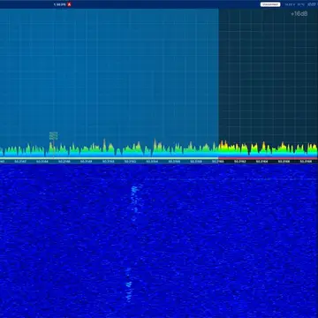Screen dimensions: 318x318
Task: Select the signal marker flag on the spectrum
Action: click(53, 136)
